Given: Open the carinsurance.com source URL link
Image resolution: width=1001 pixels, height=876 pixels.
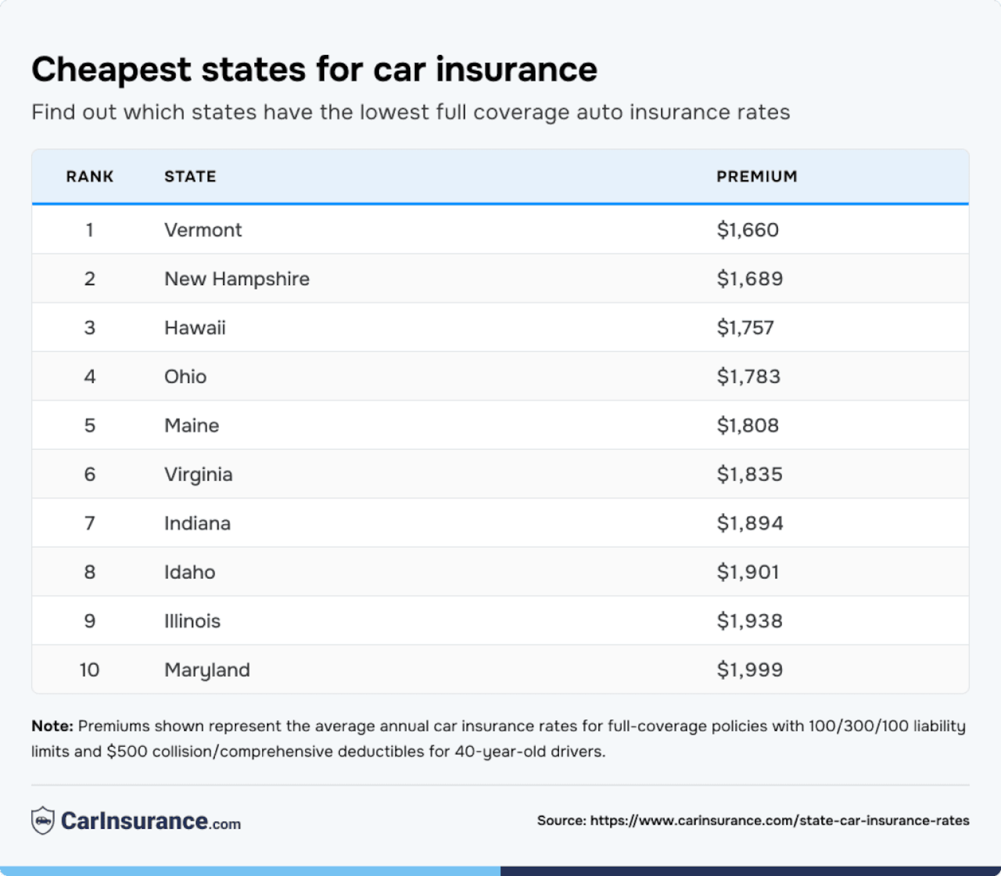Looking at the screenshot, I should pyautogui.click(x=779, y=820).
